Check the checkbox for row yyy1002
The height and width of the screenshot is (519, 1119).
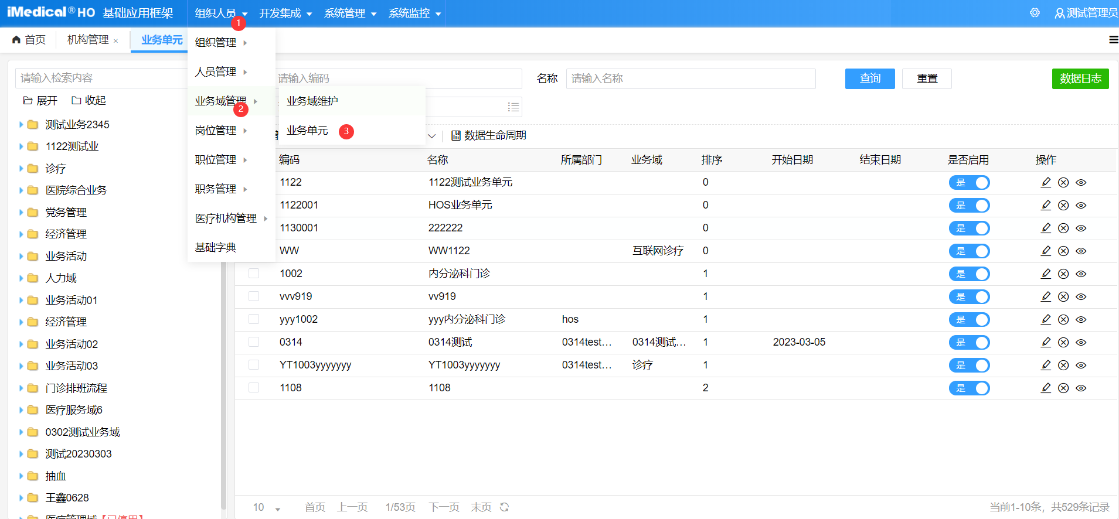pos(254,319)
